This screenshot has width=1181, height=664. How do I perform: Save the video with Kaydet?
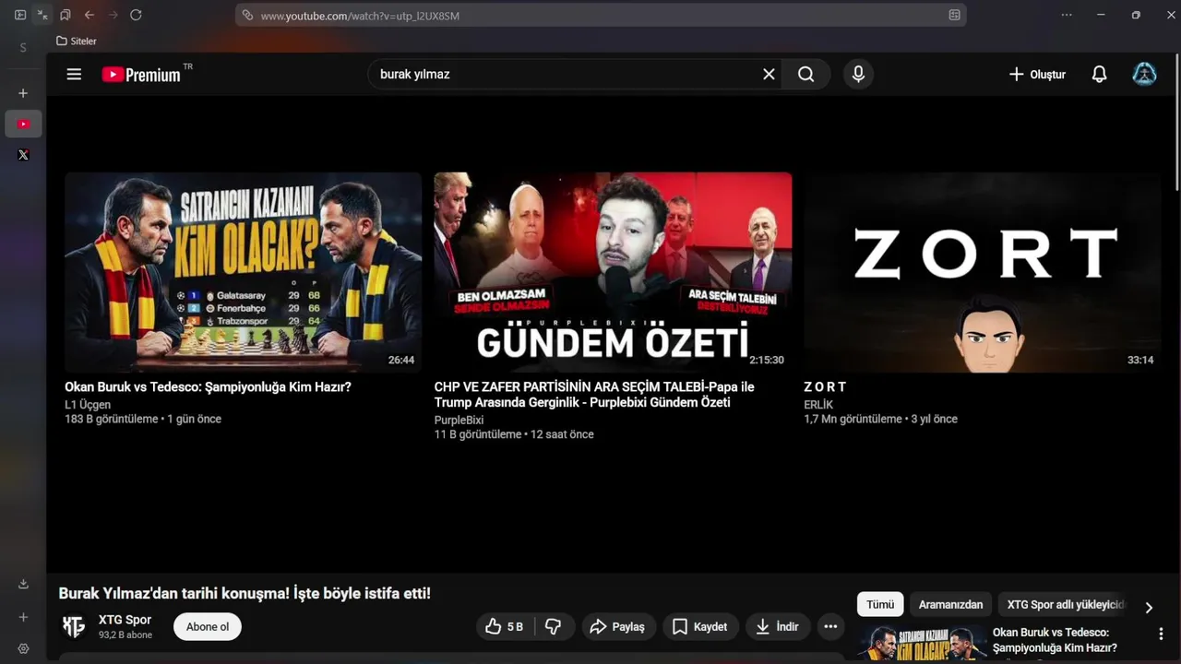coord(699,627)
